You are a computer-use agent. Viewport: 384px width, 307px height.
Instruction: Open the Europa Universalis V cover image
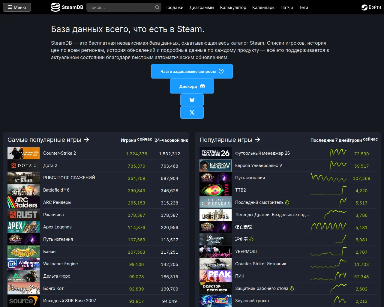(x=215, y=165)
